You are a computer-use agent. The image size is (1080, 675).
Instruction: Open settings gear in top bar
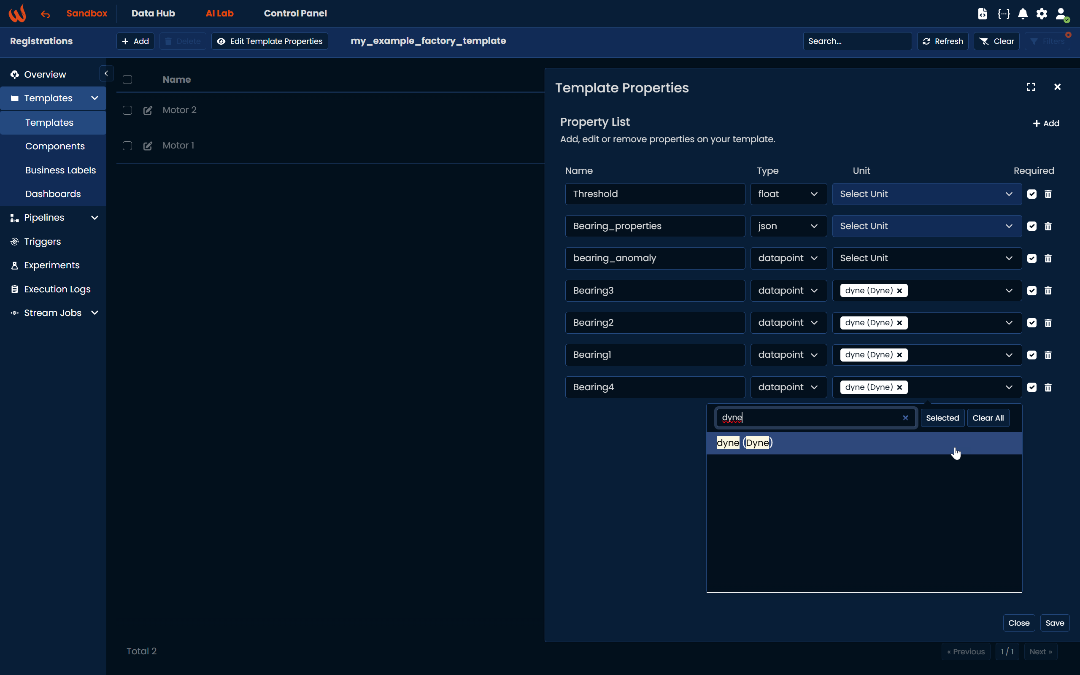(1042, 14)
